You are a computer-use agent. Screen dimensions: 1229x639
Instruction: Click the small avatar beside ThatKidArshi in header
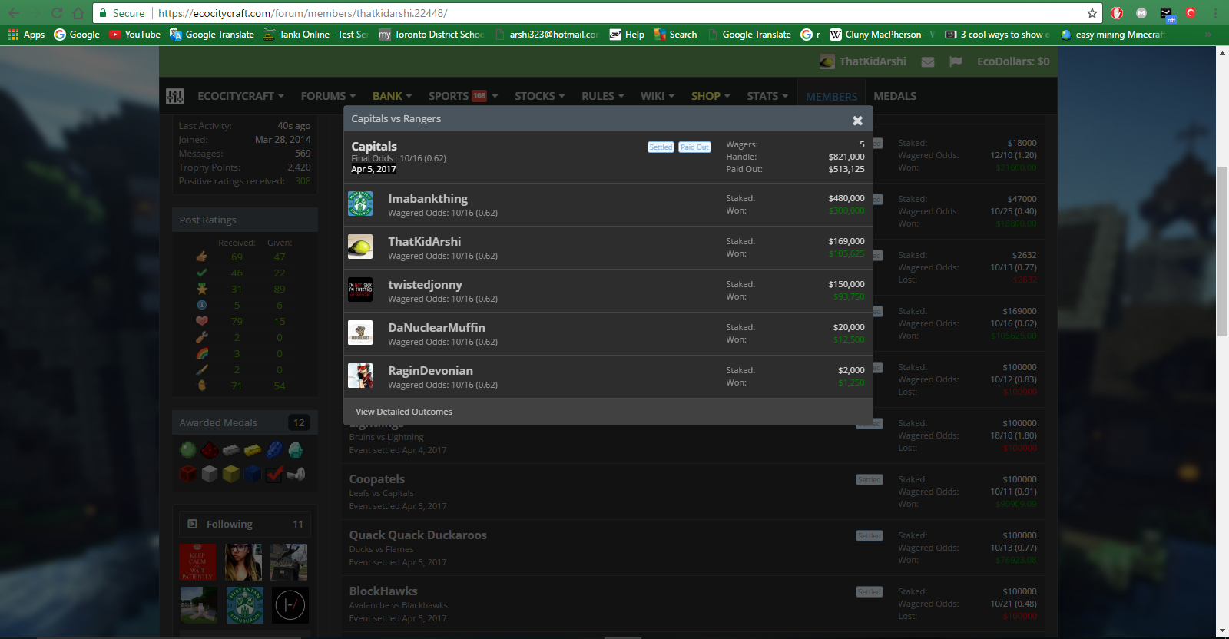[827, 61]
